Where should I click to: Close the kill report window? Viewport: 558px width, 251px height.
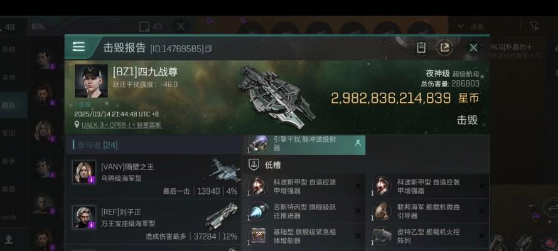(473, 47)
